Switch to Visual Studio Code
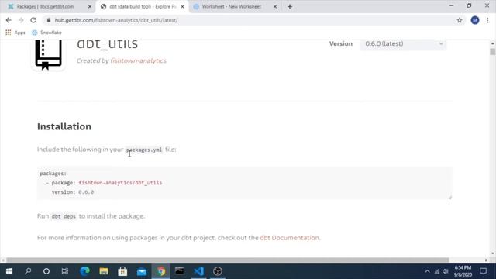Viewport: 496px width, 279px height. coord(198,271)
